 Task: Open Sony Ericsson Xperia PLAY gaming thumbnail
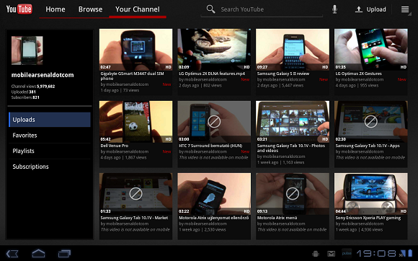pyautogui.click(x=371, y=194)
